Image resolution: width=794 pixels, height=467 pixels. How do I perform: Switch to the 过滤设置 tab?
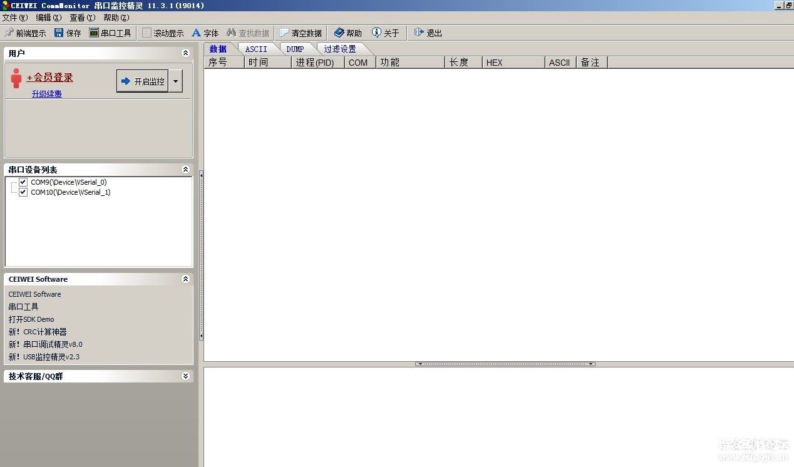tap(340, 49)
